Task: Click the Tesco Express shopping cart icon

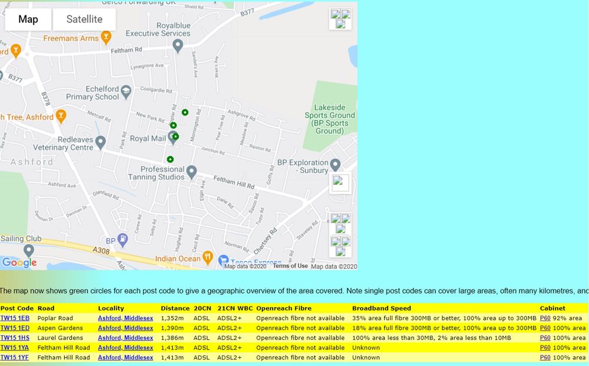Action: (x=223, y=260)
